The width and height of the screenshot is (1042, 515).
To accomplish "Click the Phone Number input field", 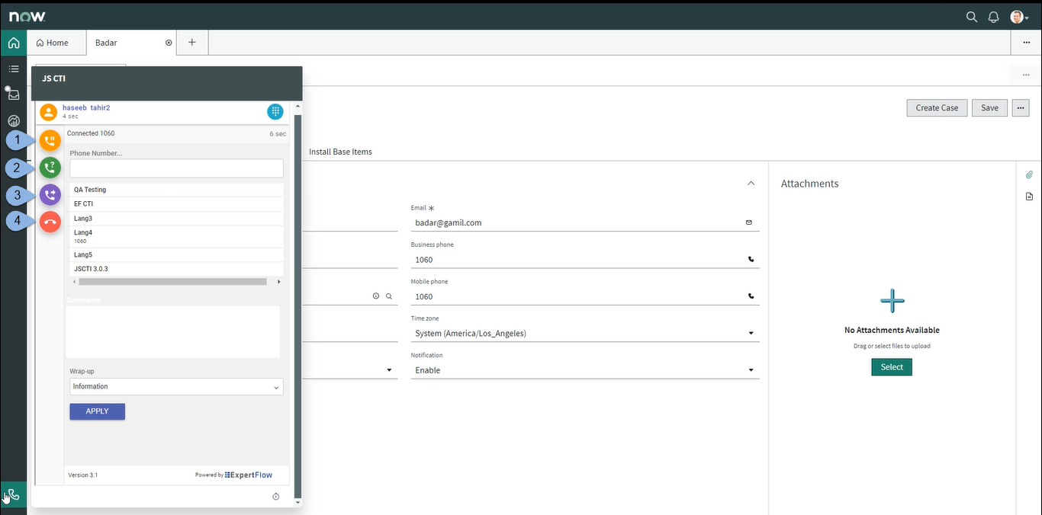I will click(176, 166).
